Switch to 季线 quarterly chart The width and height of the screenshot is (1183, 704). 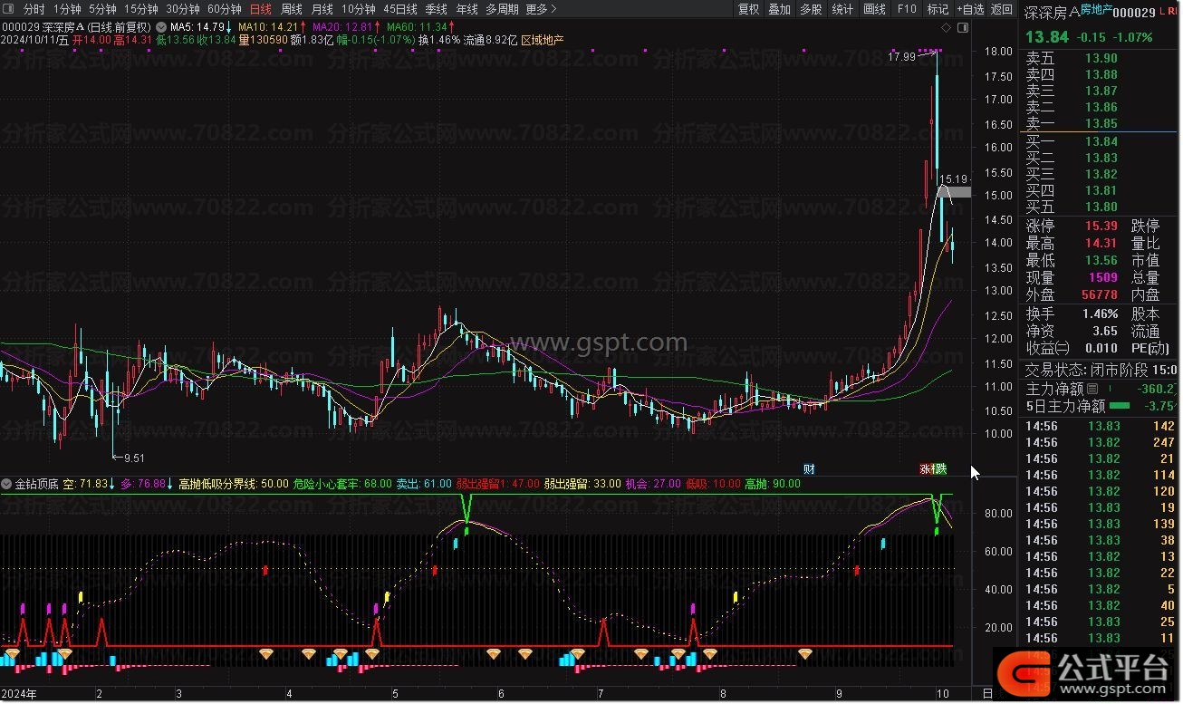(436, 9)
